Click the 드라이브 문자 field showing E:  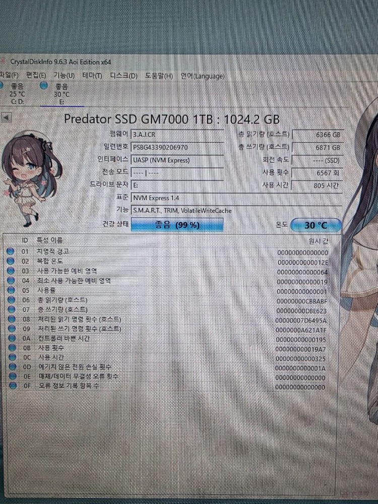pyautogui.click(x=177, y=185)
